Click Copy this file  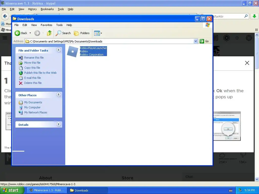point(32,68)
